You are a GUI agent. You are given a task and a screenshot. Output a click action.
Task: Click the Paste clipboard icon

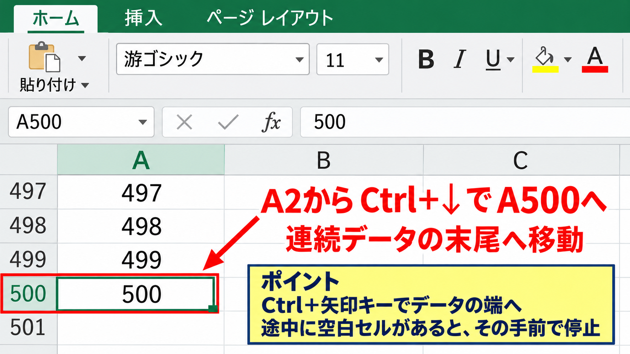[x=44, y=57]
